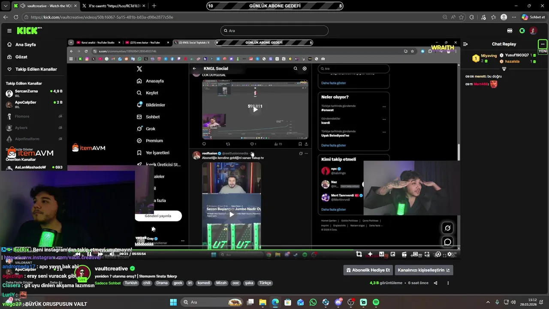The image size is (549, 309).
Task: Open the player settings gear
Action: tap(449, 254)
